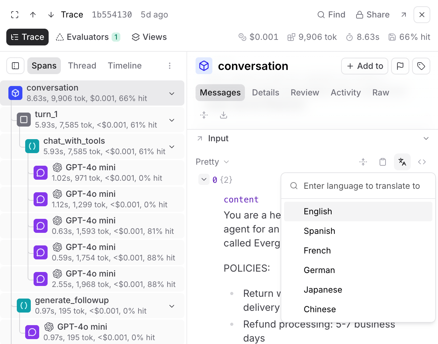
Task: Open the tag icon button
Action: (x=421, y=66)
